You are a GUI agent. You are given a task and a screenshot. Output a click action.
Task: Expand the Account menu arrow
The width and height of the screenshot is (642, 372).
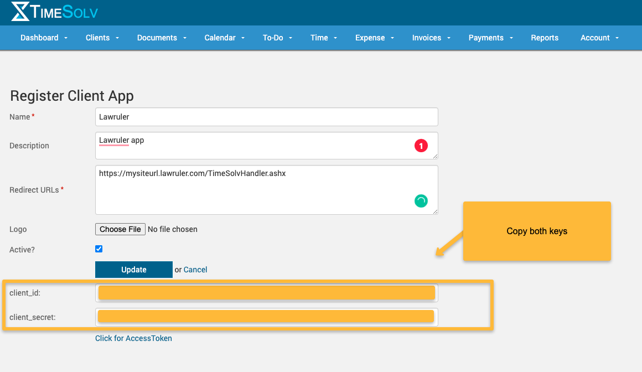click(617, 38)
